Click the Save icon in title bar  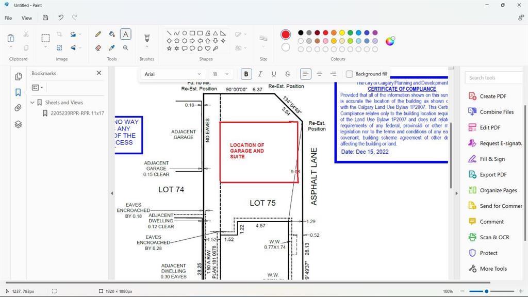tap(45, 18)
